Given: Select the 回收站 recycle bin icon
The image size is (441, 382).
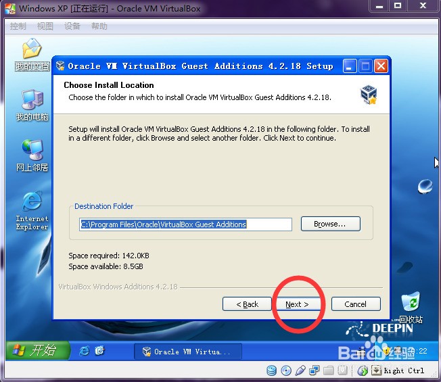Looking at the screenshot, I should 411,307.
